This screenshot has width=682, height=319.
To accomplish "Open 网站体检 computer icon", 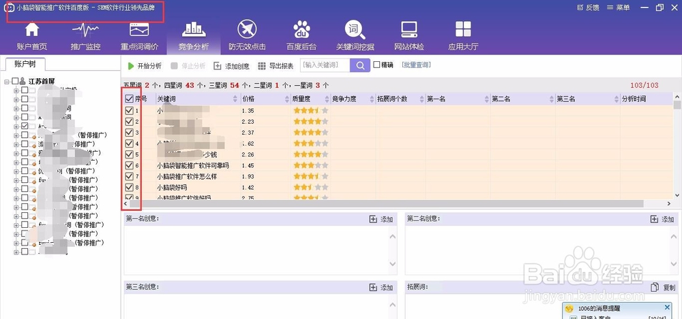I will click(x=409, y=30).
